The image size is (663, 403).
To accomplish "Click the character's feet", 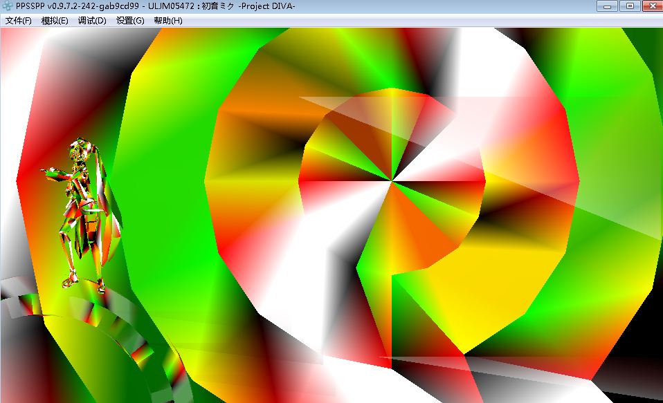I will (x=83, y=282).
